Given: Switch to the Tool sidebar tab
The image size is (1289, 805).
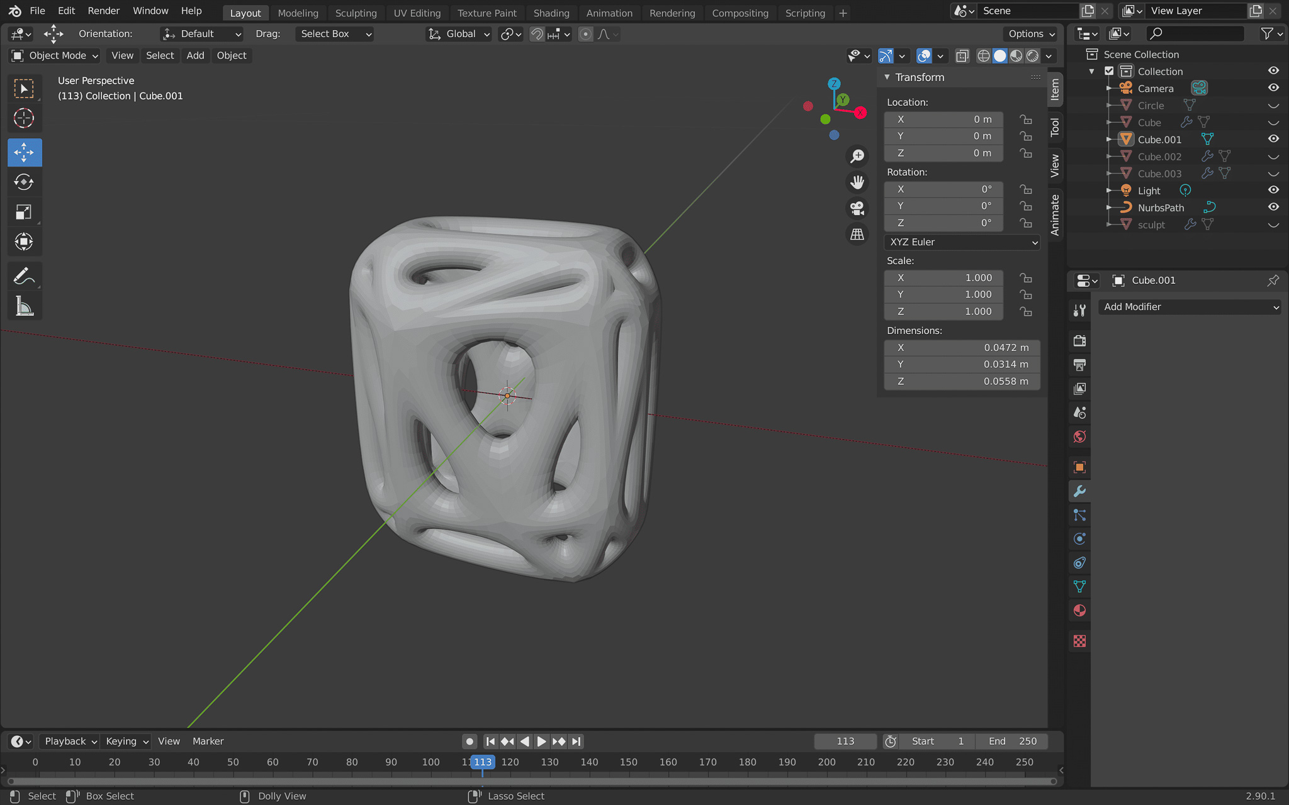Looking at the screenshot, I should [1055, 127].
